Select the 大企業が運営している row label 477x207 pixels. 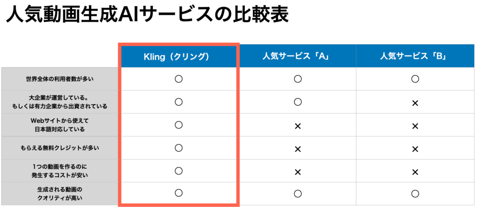pos(60,102)
